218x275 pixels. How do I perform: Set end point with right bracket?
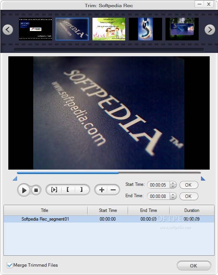82,190
